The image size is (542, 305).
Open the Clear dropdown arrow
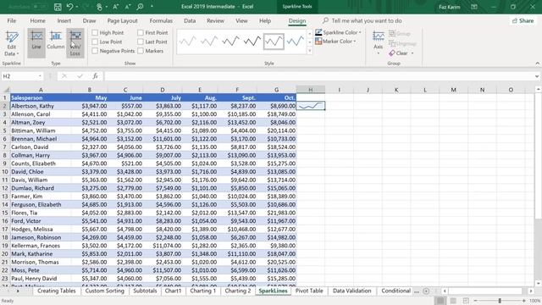point(412,53)
